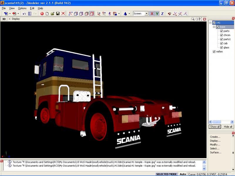This screenshot has width=235, height=176.
Task: Click the blue cone pivot helper icon
Action: tap(125, 14)
